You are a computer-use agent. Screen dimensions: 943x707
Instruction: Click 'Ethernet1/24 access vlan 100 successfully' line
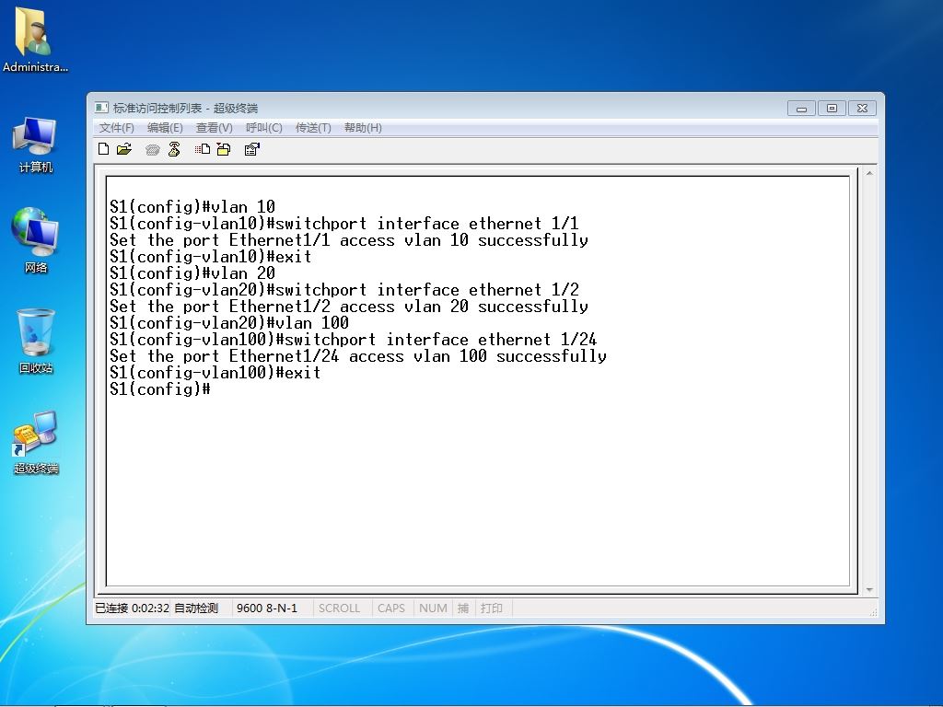pos(358,356)
